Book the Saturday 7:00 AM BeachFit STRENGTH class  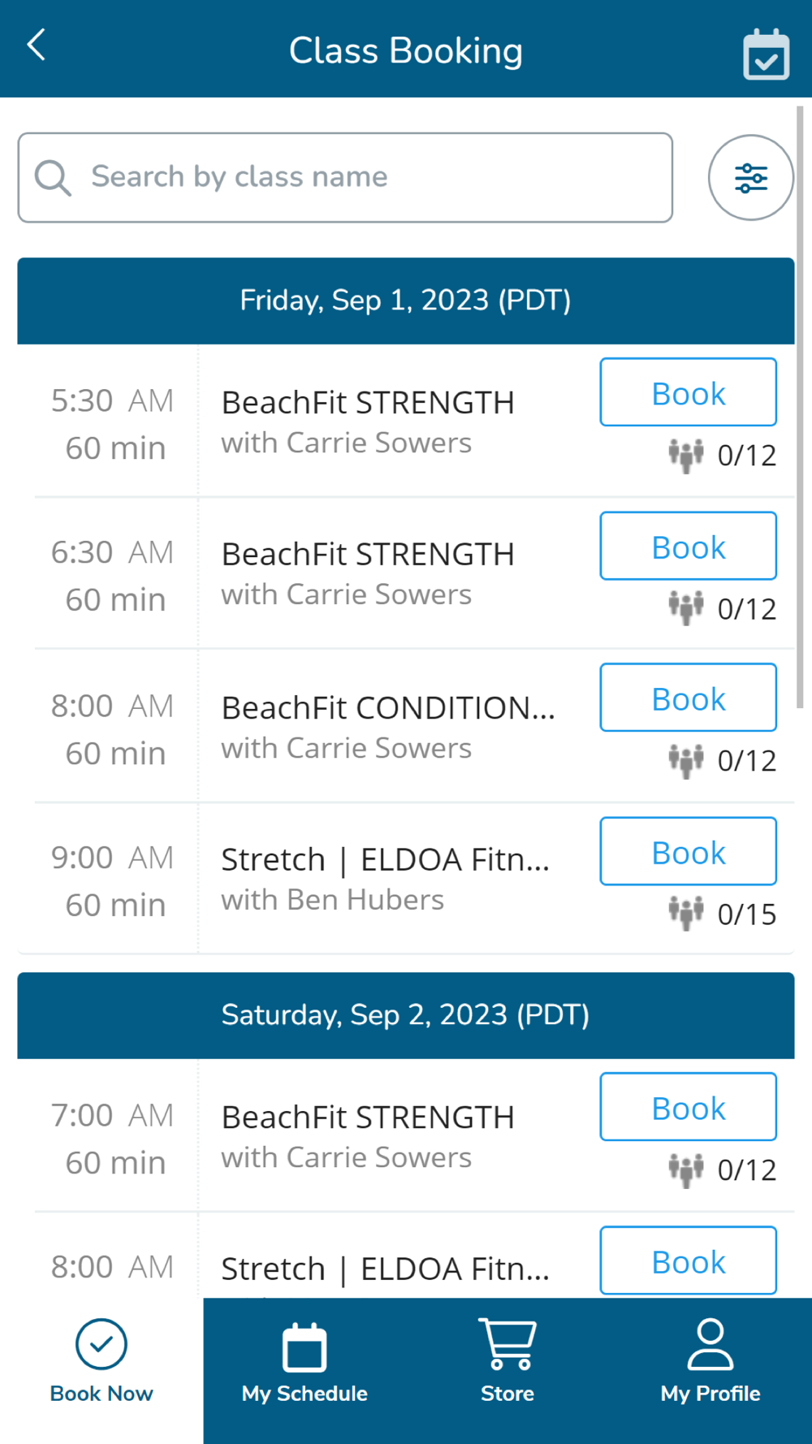(688, 1107)
